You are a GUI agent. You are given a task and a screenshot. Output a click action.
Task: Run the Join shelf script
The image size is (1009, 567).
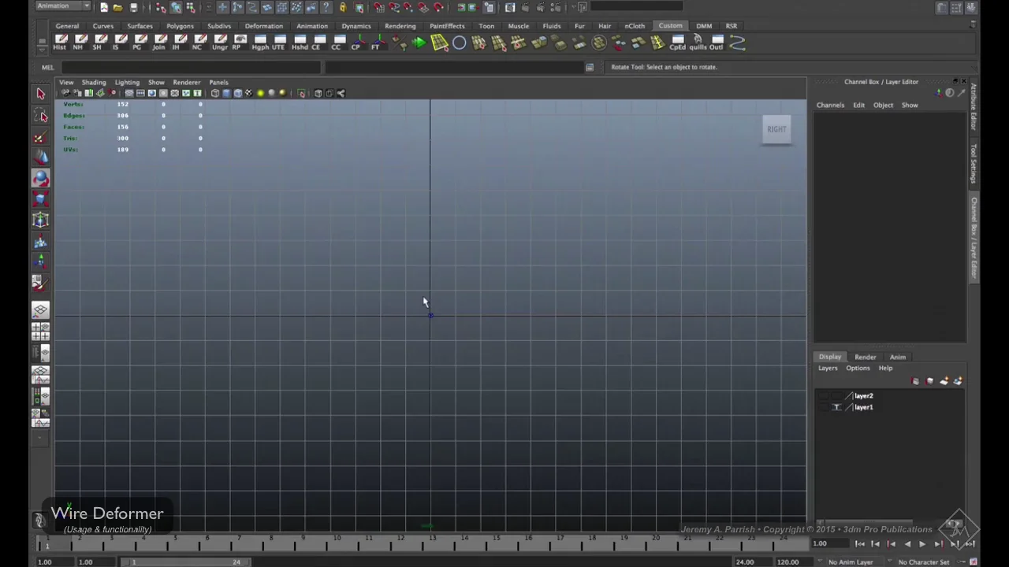pos(159,43)
